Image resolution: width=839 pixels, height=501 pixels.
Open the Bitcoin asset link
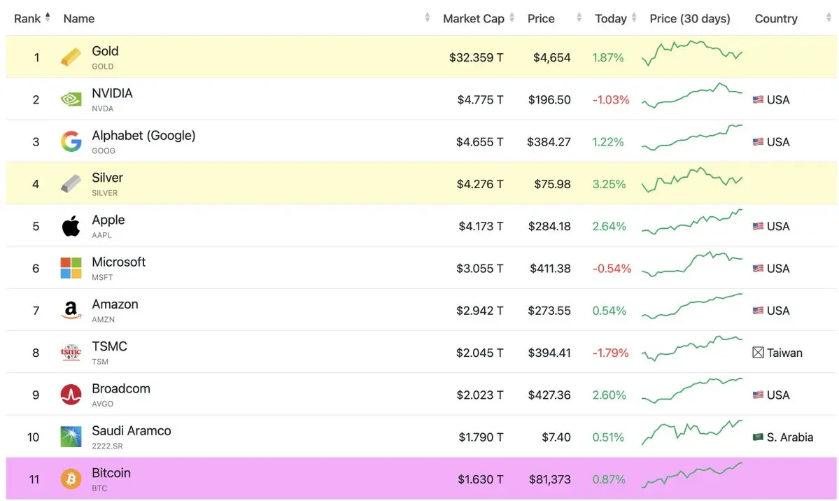pyautogui.click(x=111, y=473)
